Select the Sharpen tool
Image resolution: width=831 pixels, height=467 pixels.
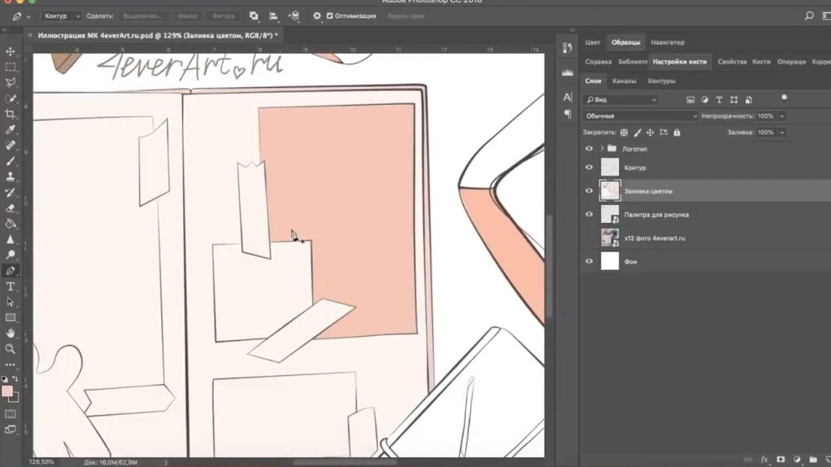10,239
